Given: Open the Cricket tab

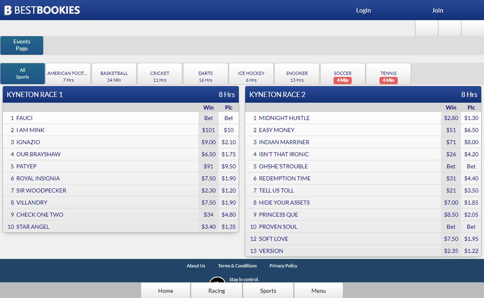Looking at the screenshot, I should pos(160,74).
